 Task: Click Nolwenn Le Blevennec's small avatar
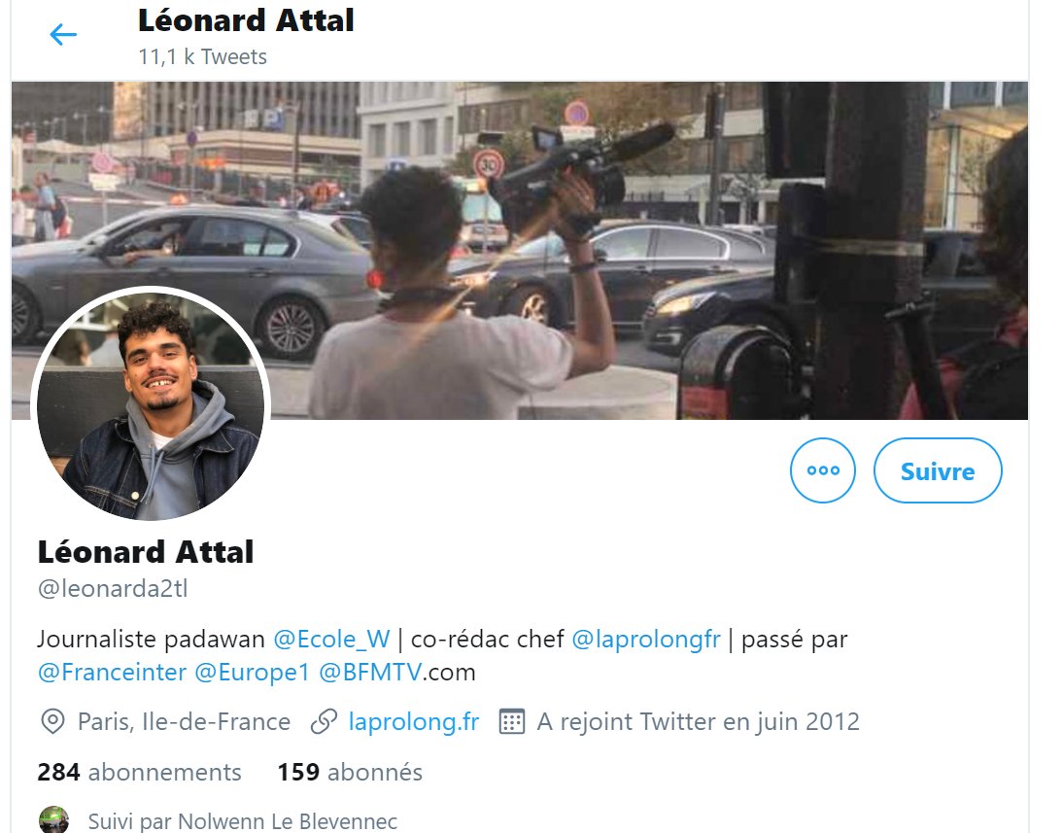[x=53, y=820]
